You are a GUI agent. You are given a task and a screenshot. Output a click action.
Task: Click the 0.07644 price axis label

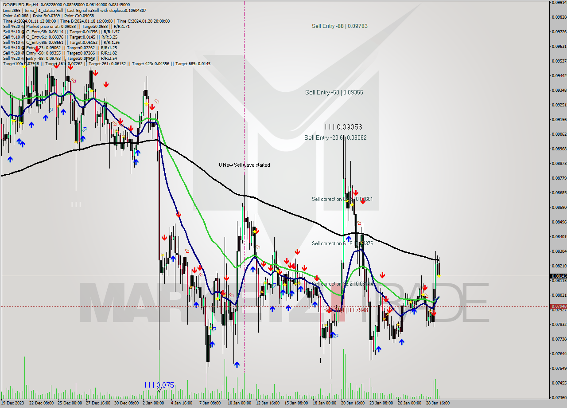click(x=559, y=353)
